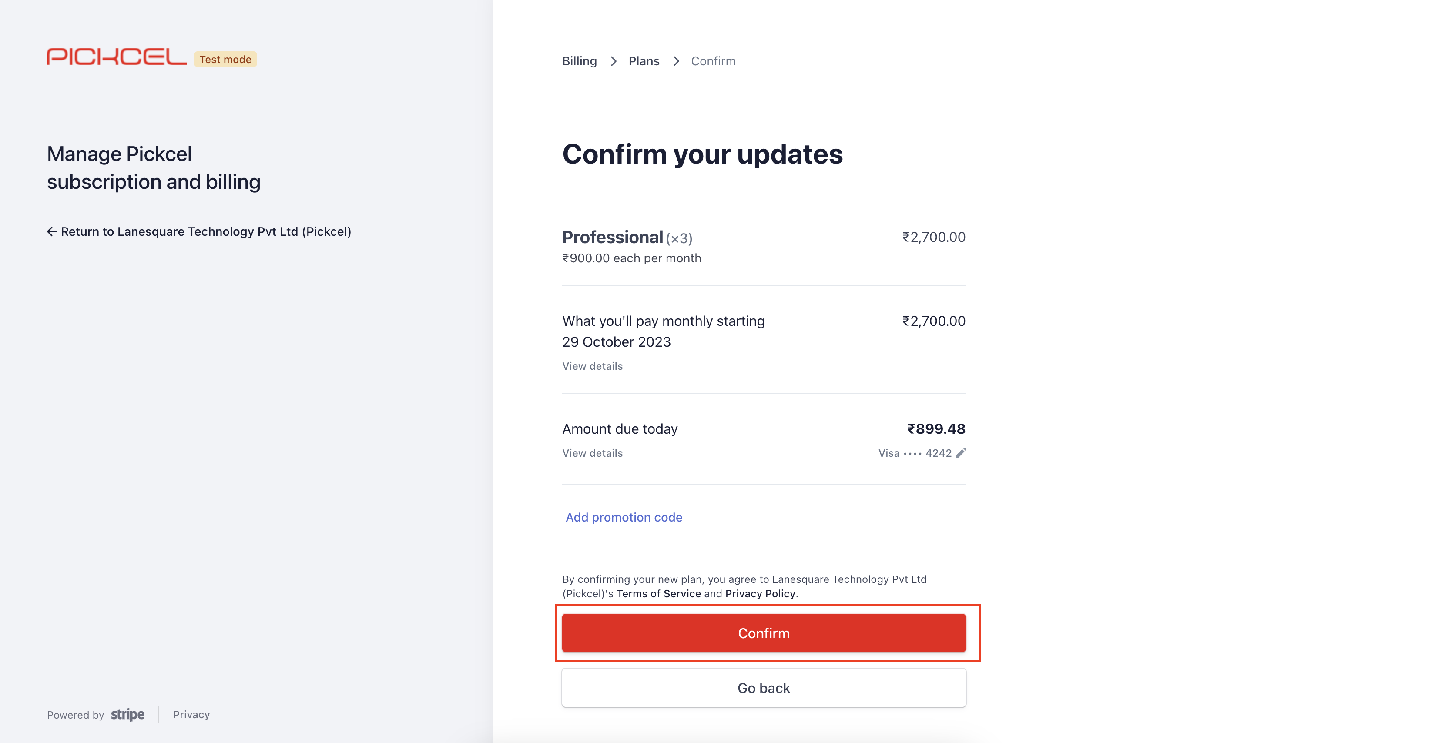
Task: Click the chevron between Plans and Confirm
Action: [676, 61]
